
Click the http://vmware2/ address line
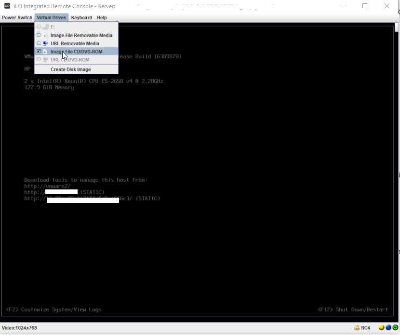tap(47, 186)
